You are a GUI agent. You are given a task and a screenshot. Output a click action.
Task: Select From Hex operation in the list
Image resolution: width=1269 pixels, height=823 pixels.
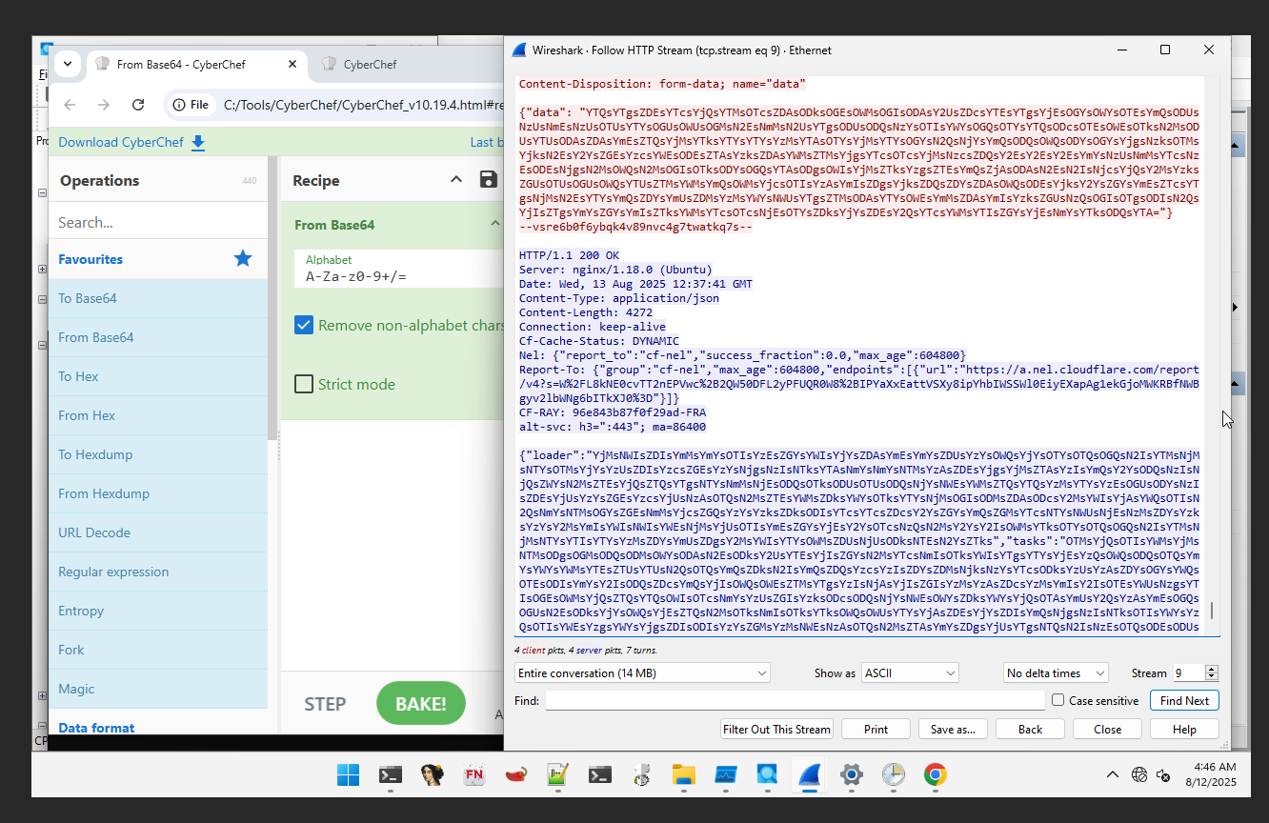[x=87, y=415]
